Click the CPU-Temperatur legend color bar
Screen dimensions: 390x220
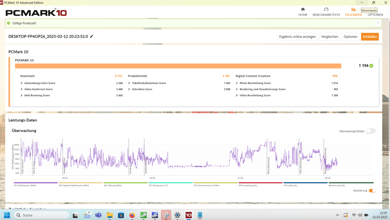pyautogui.click(x=170, y=183)
